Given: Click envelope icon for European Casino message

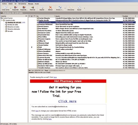Looking at the screenshot, I should click(38, 33).
